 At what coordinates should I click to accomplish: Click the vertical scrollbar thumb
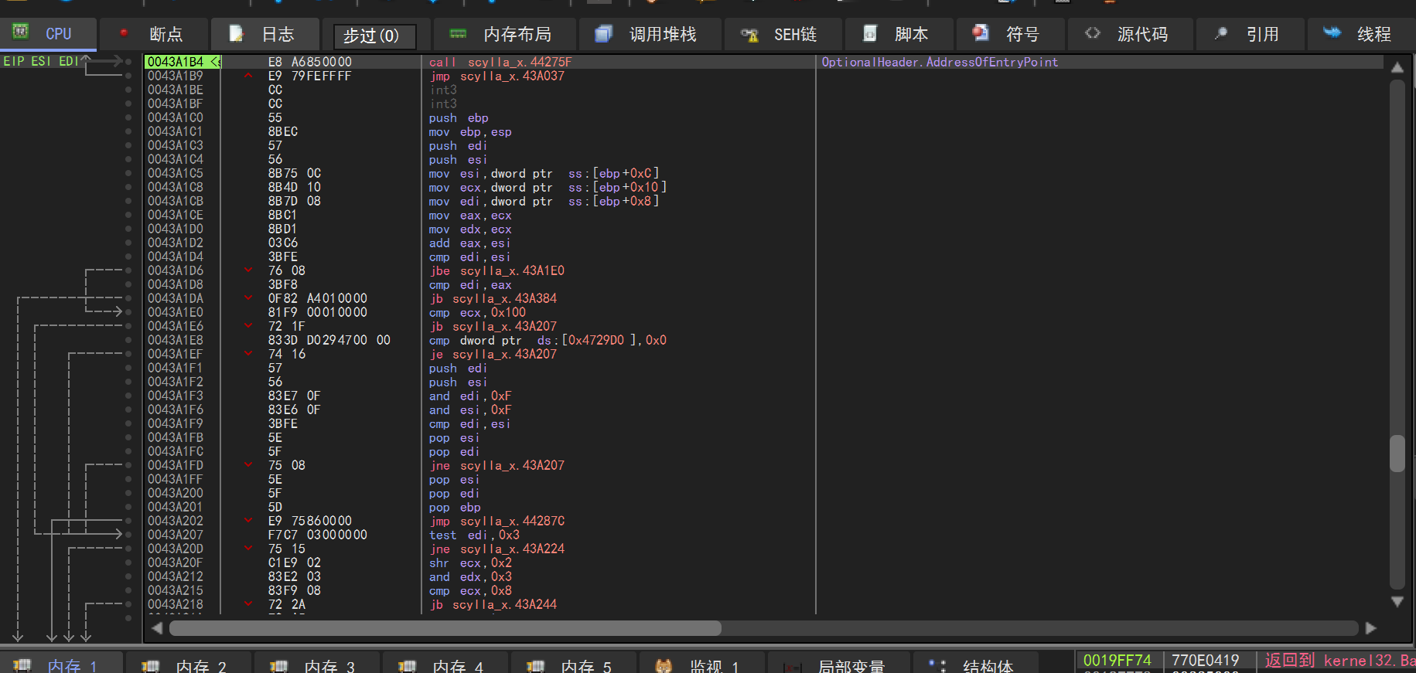[1397, 454]
